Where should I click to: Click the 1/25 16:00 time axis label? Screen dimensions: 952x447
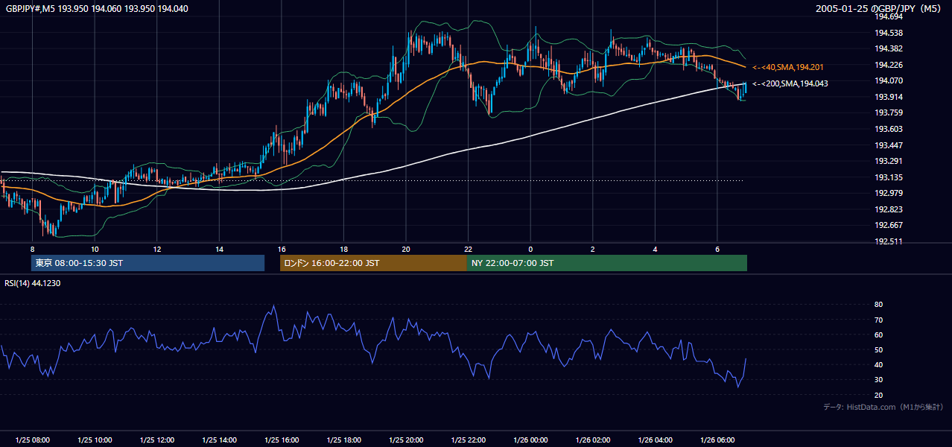(282, 440)
